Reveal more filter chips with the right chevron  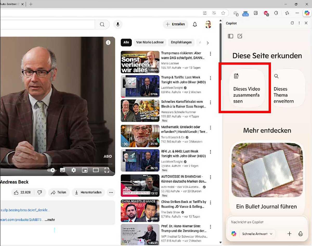207,42
